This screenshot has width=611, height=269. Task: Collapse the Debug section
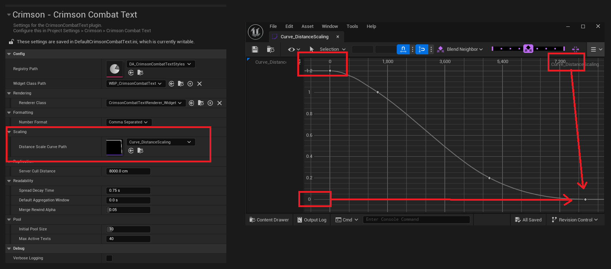(x=9, y=249)
